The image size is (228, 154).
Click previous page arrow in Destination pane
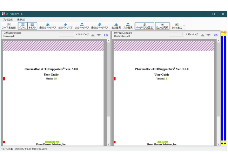tap(202, 35)
